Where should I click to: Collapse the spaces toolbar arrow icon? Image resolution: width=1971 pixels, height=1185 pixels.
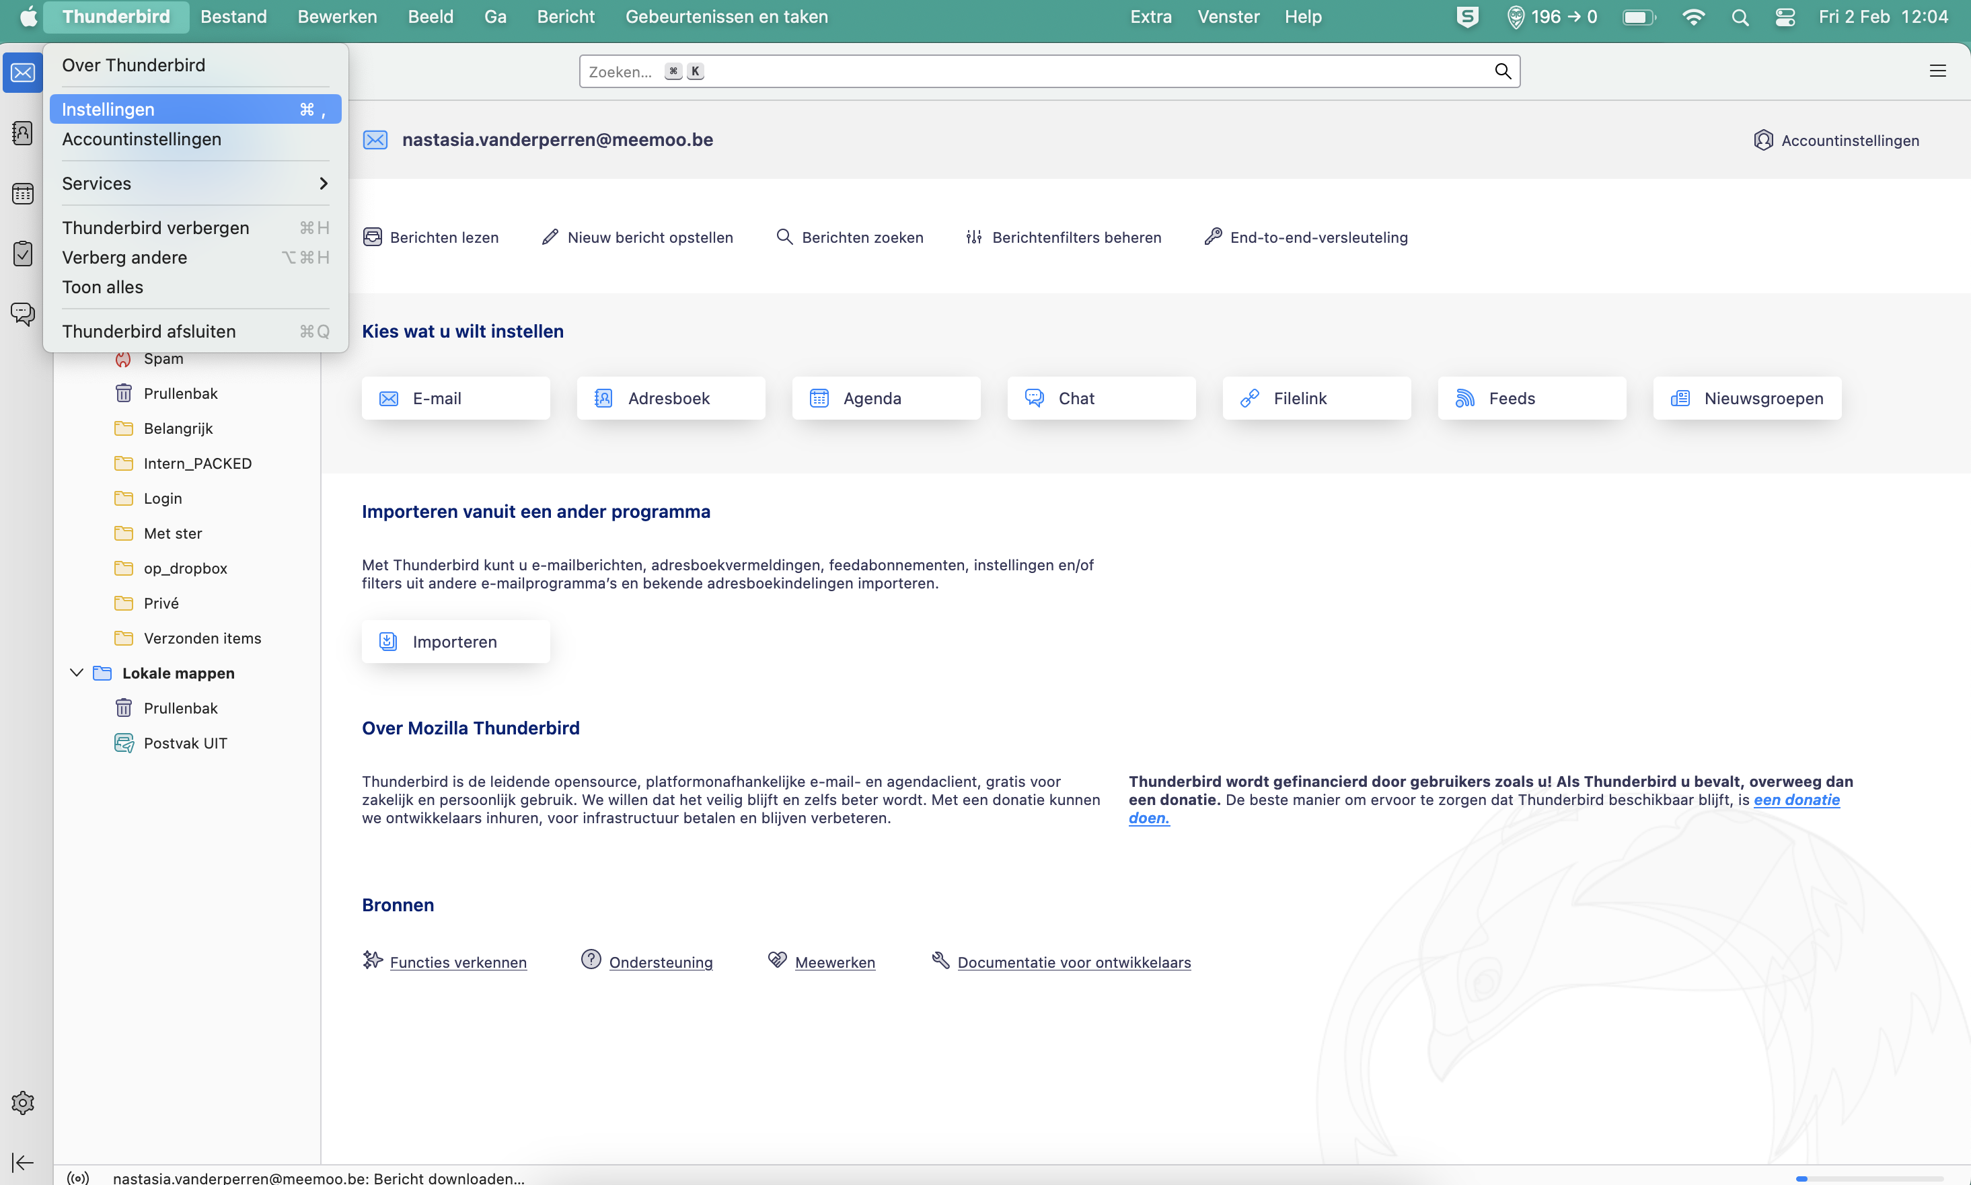[x=22, y=1163]
